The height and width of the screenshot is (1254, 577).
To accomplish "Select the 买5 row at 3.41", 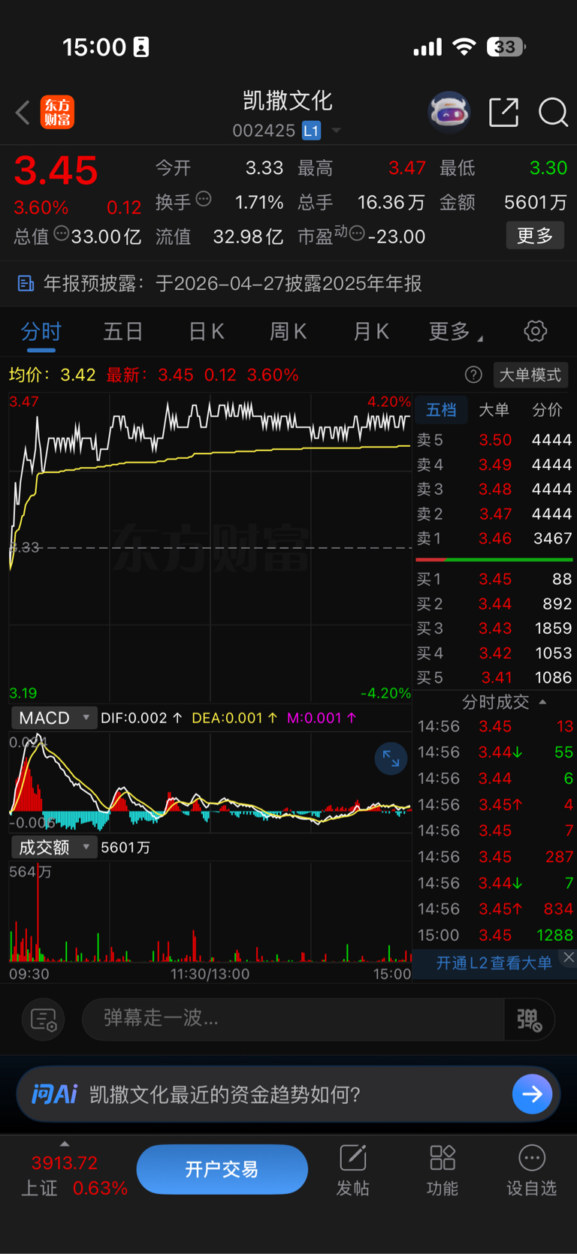I will coord(494,677).
